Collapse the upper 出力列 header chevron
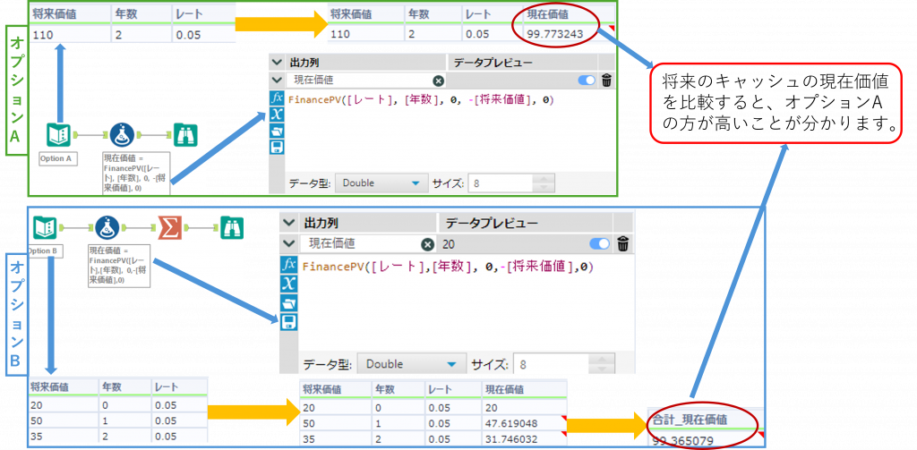917x450 pixels. (x=276, y=64)
